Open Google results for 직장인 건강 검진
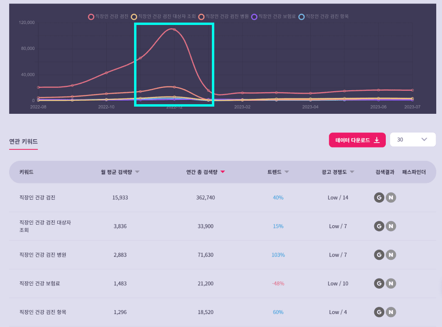This screenshot has height=327, width=442. 379,198
